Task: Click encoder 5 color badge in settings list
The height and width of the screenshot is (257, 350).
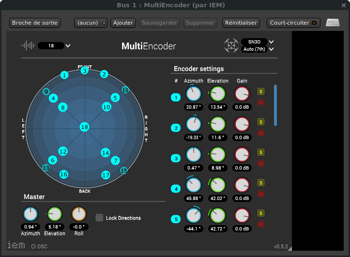Action: tap(176, 219)
